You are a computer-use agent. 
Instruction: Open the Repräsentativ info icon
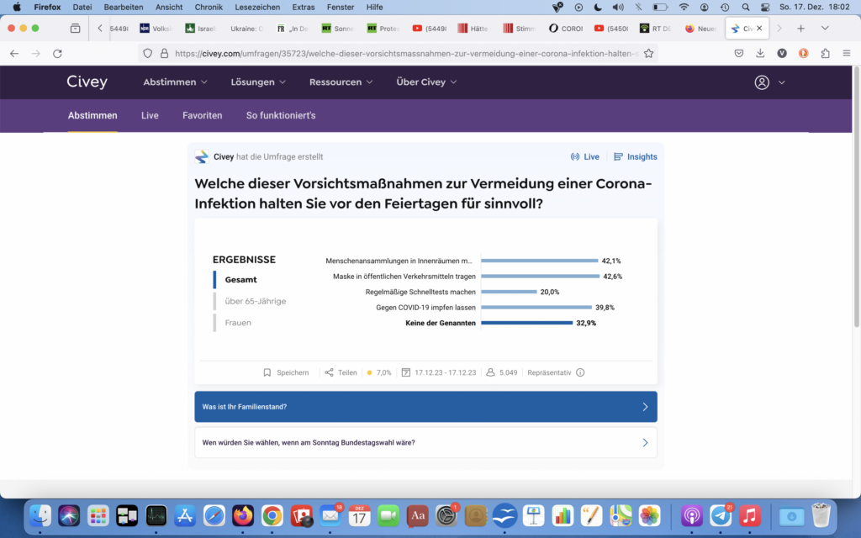tap(580, 372)
